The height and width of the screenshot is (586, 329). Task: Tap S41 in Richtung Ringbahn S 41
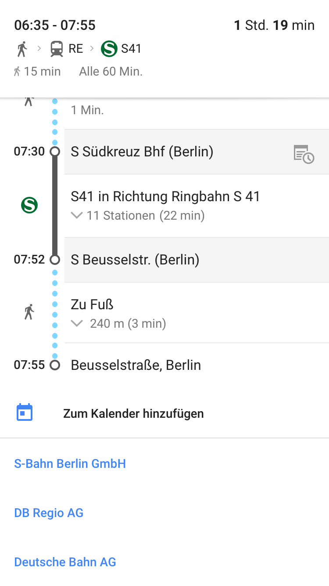[x=165, y=196]
